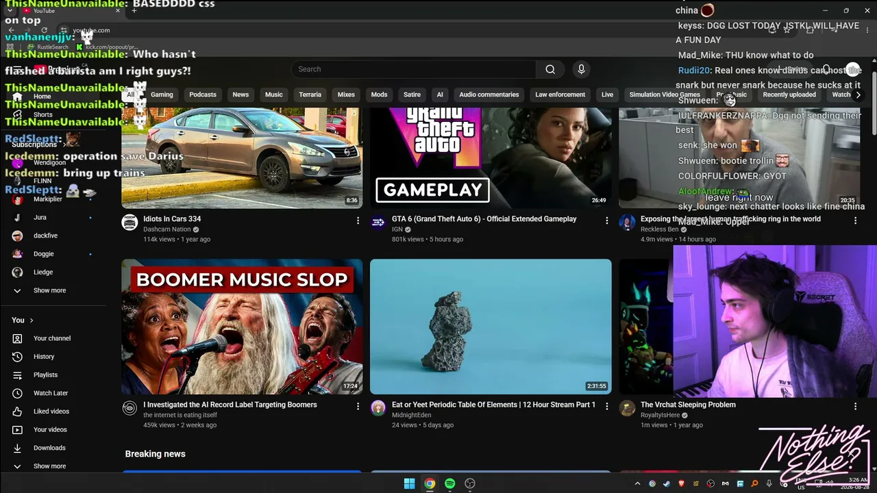Open the IGN channel avatar
The height and width of the screenshot is (493, 877).
378,222
